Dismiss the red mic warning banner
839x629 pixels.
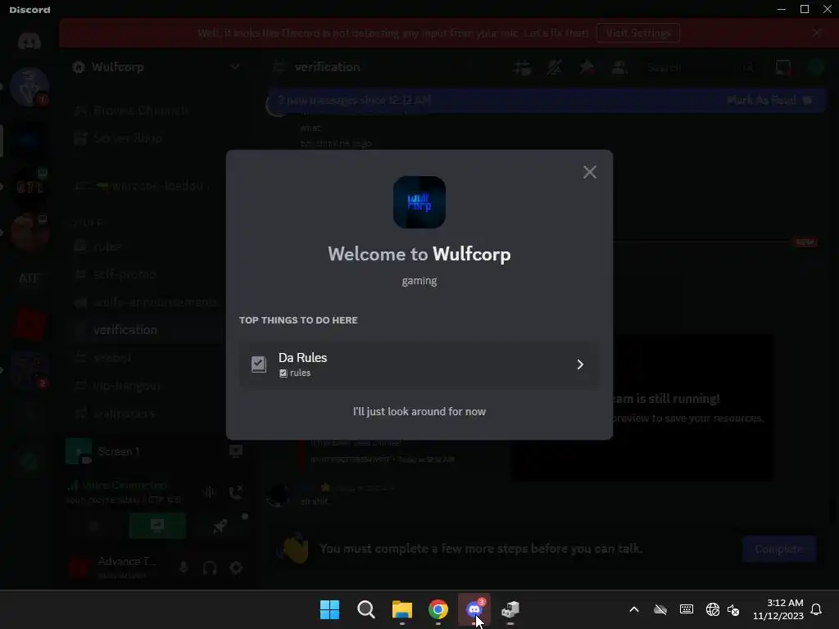tap(817, 33)
